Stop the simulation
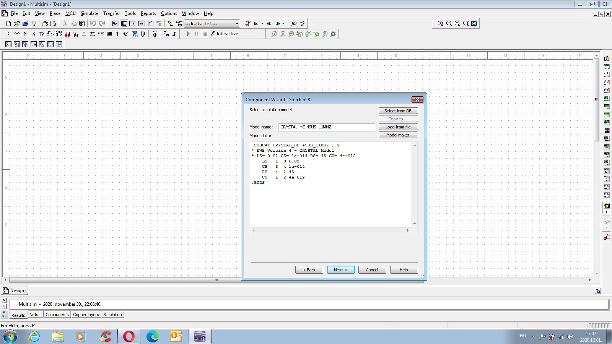 click(x=205, y=34)
